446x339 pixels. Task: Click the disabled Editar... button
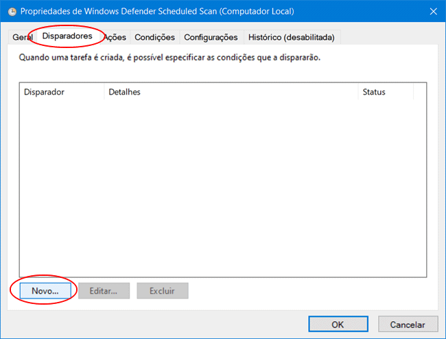pos(103,290)
